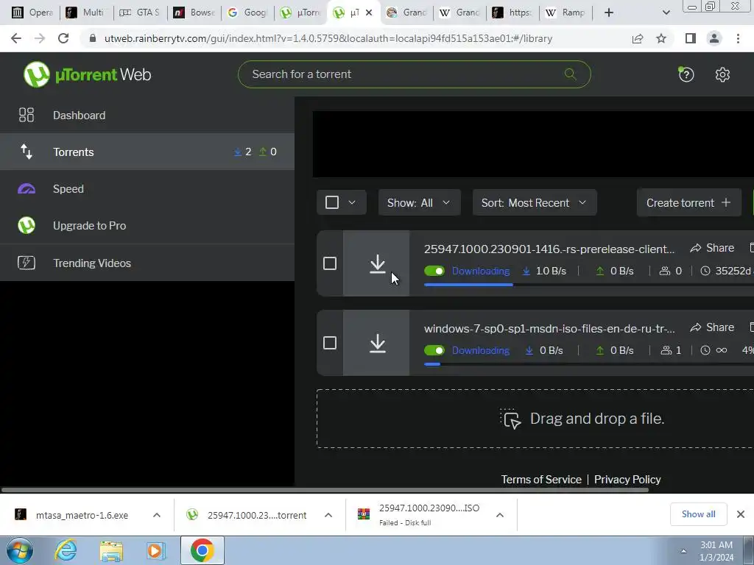This screenshot has height=565, width=754.
Task: Switch to the Opera browser tab
Action: (x=32, y=13)
